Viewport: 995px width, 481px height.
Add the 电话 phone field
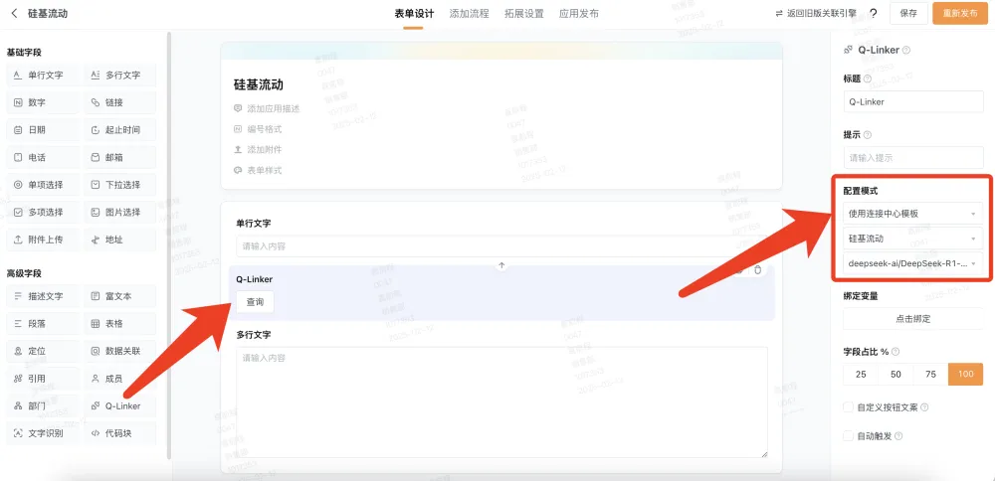click(44, 157)
